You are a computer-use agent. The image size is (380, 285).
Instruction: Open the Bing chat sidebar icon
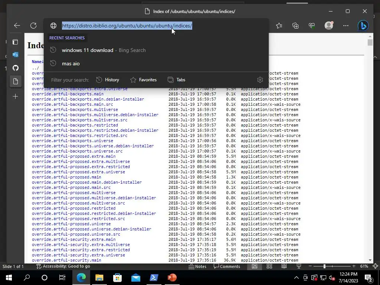363,26
